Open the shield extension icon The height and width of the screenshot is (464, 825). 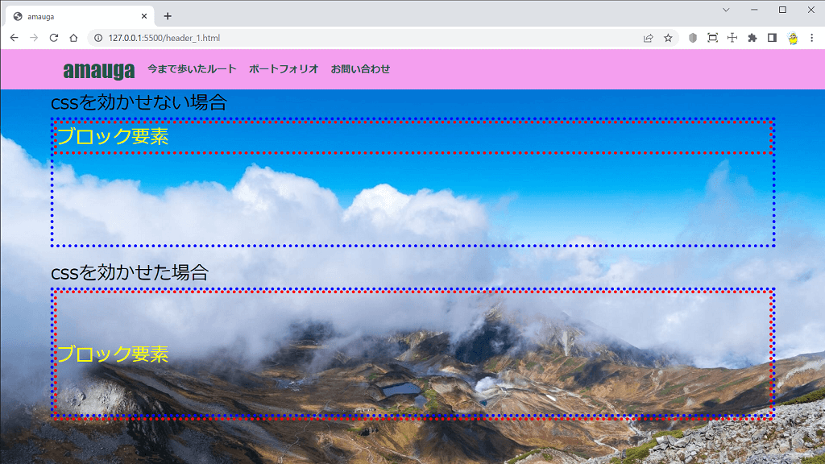pyautogui.click(x=693, y=38)
